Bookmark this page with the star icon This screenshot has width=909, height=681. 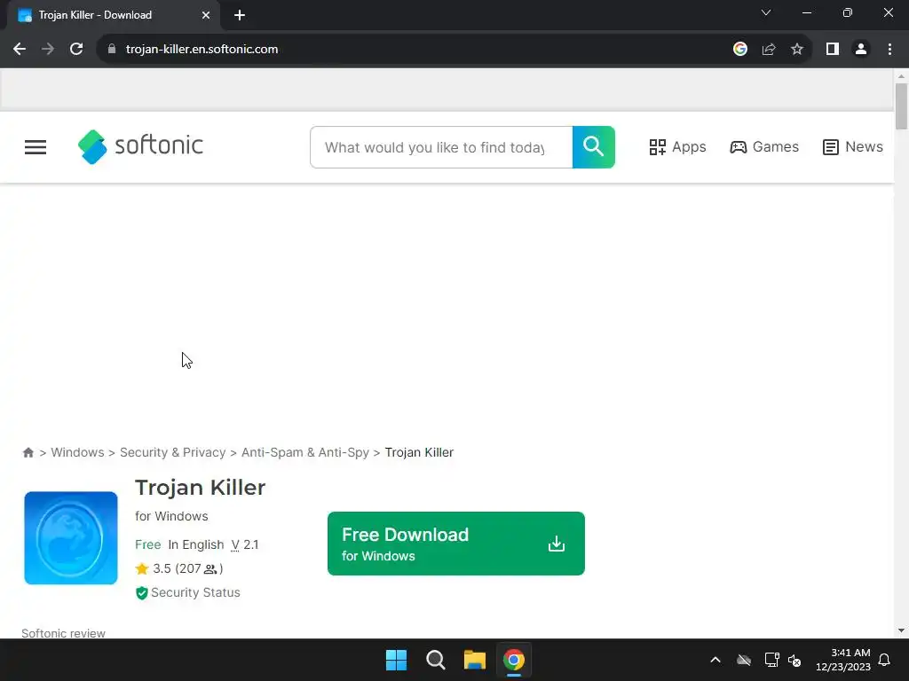point(797,50)
